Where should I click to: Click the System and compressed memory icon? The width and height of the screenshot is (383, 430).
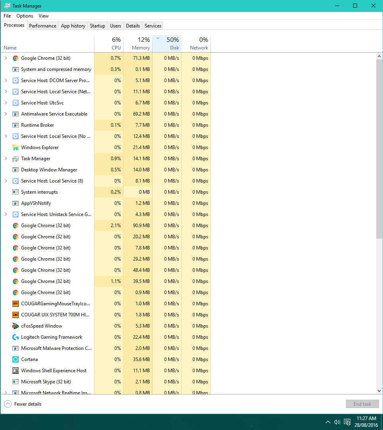click(16, 69)
